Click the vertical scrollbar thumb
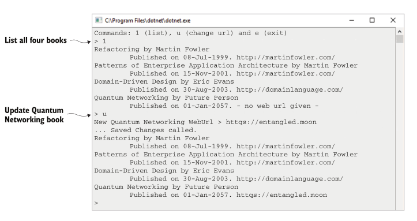This screenshot has width=417, height=221. coord(400,39)
